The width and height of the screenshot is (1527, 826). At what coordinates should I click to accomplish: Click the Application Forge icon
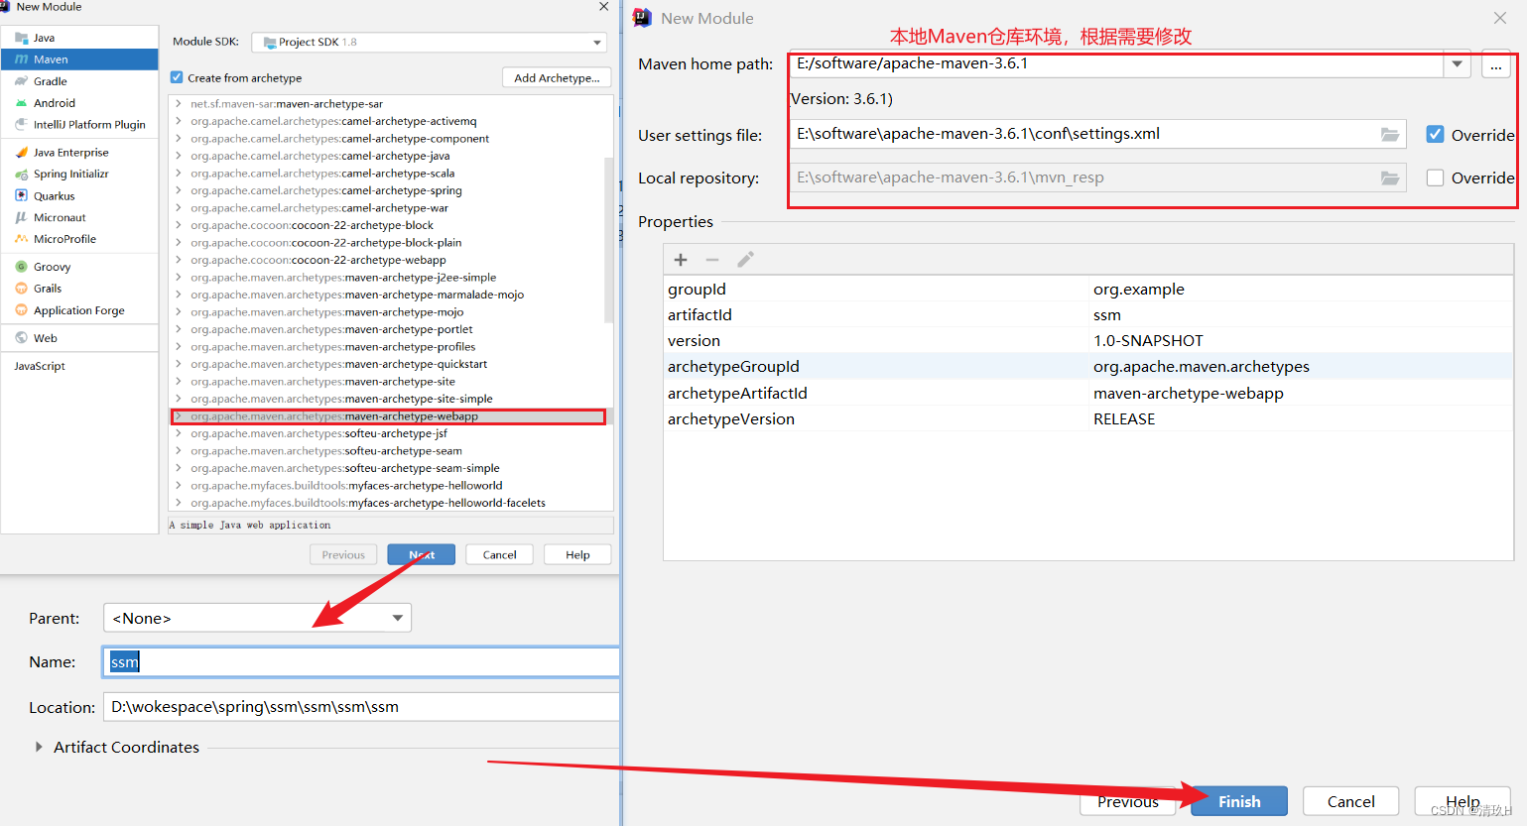(21, 310)
